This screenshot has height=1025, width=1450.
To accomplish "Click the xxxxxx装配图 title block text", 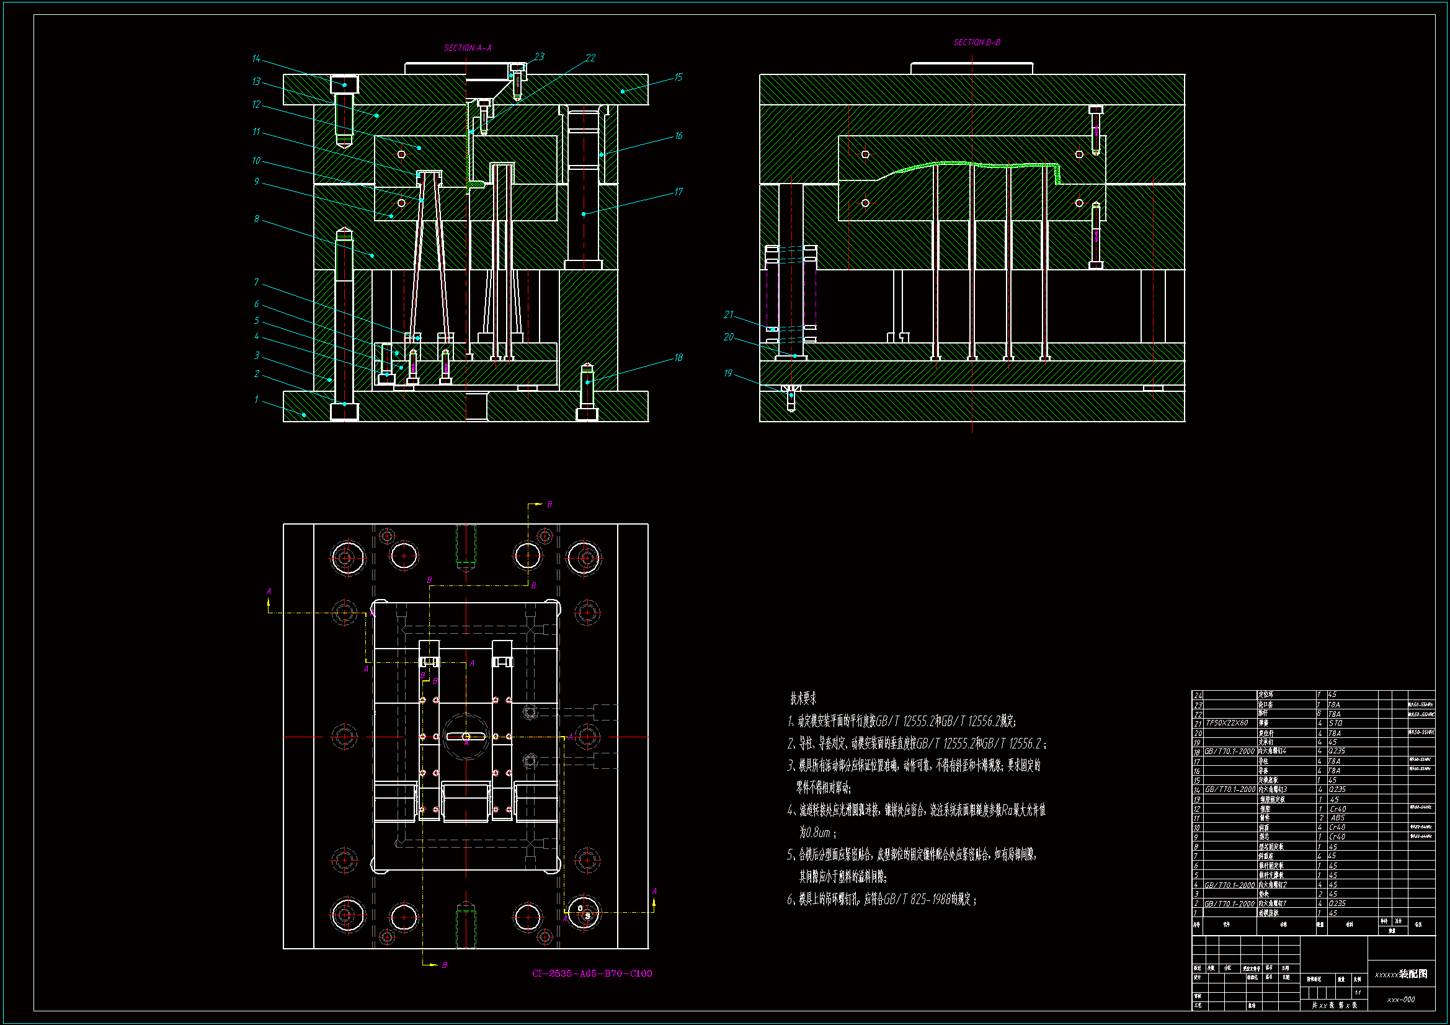I will coord(1401,974).
